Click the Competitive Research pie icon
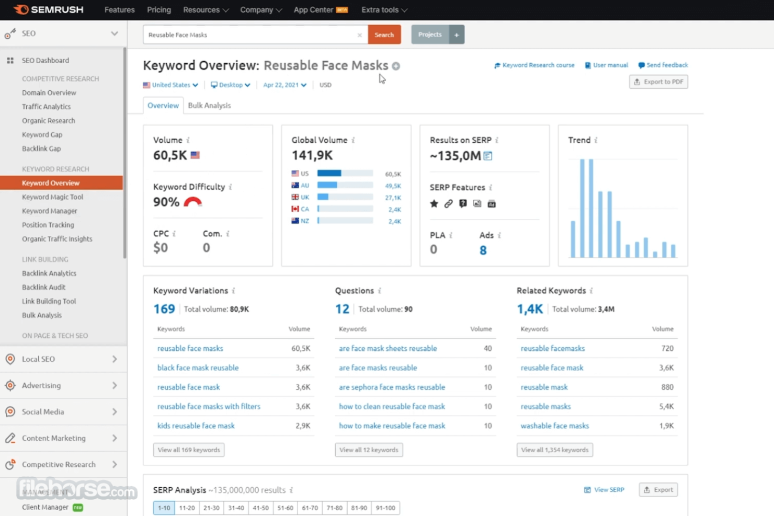 10,464
